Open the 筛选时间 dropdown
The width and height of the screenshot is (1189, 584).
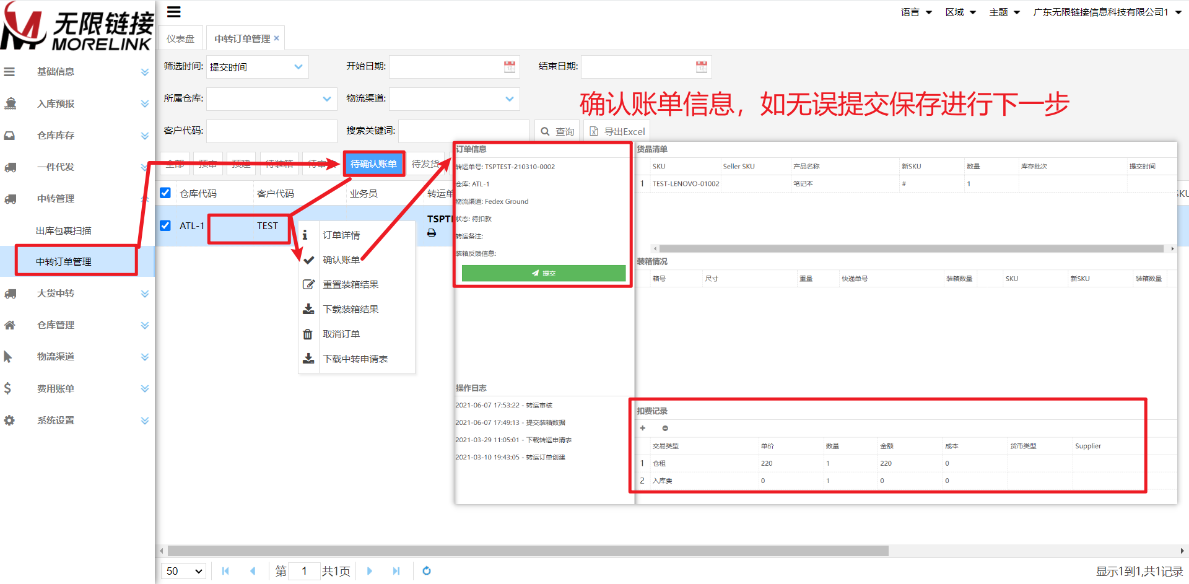[257, 67]
